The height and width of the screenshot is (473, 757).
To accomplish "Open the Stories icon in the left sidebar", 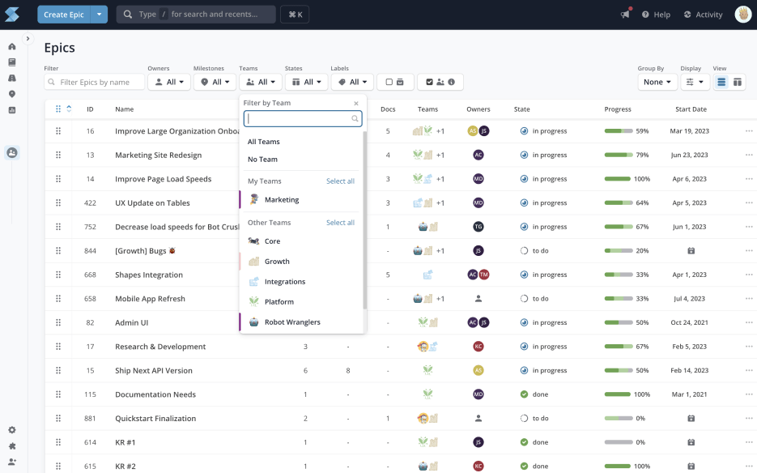I will pyautogui.click(x=12, y=62).
